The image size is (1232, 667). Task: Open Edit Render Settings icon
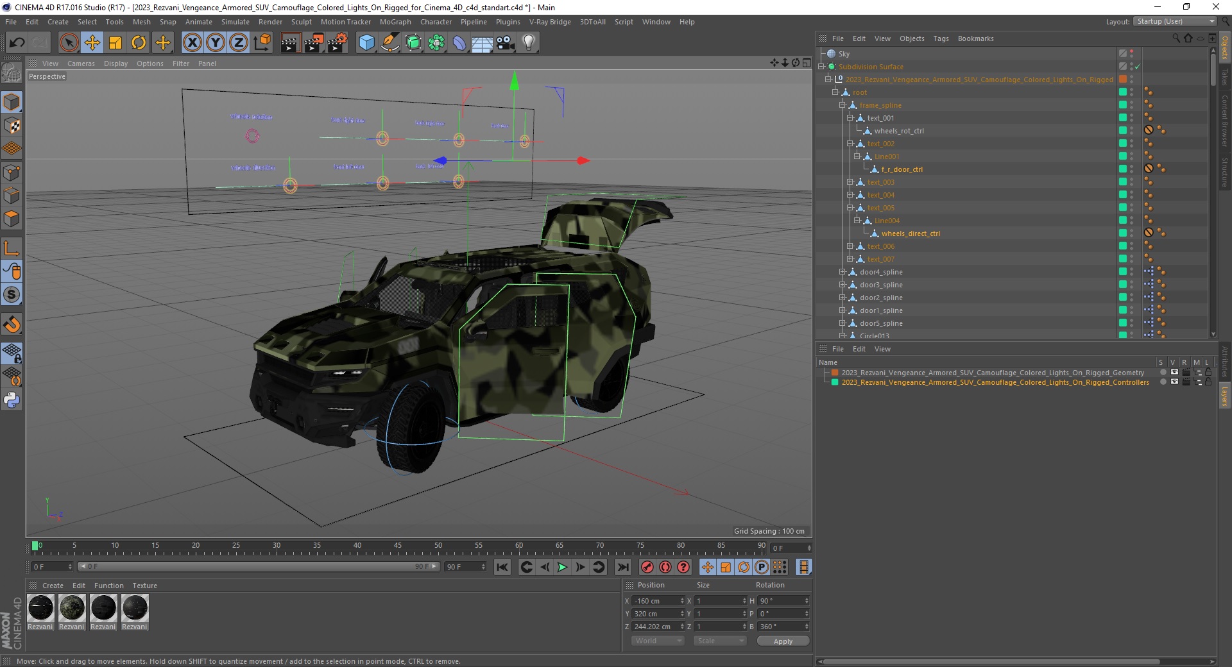coord(337,43)
